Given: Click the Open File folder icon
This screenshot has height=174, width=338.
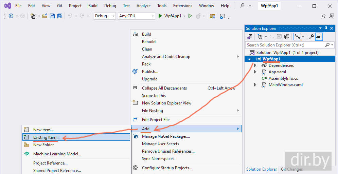Looking at the screenshot, I should tap(45, 16).
